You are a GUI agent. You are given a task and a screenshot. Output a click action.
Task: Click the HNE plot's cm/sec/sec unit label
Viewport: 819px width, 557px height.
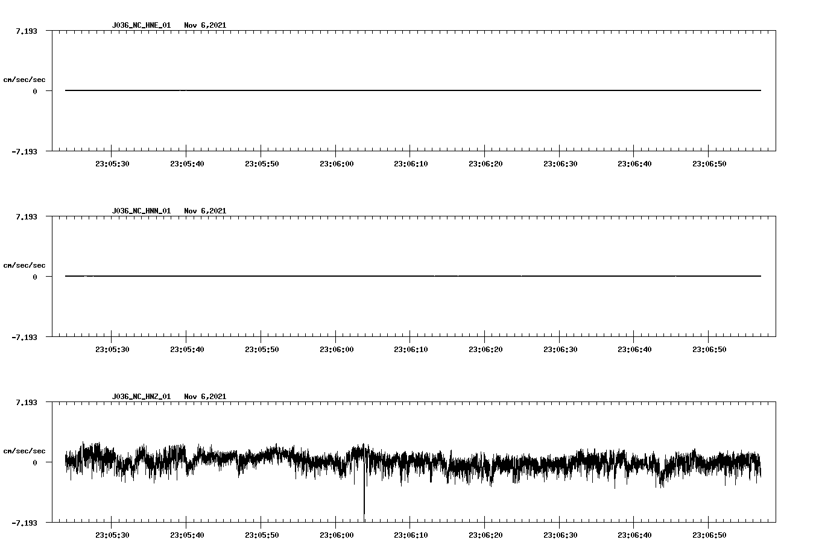click(24, 80)
